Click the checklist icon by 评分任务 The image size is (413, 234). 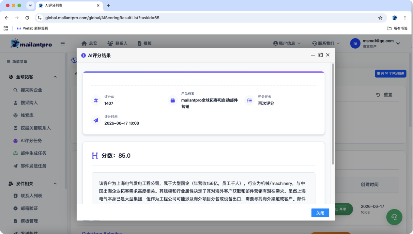pos(250,101)
